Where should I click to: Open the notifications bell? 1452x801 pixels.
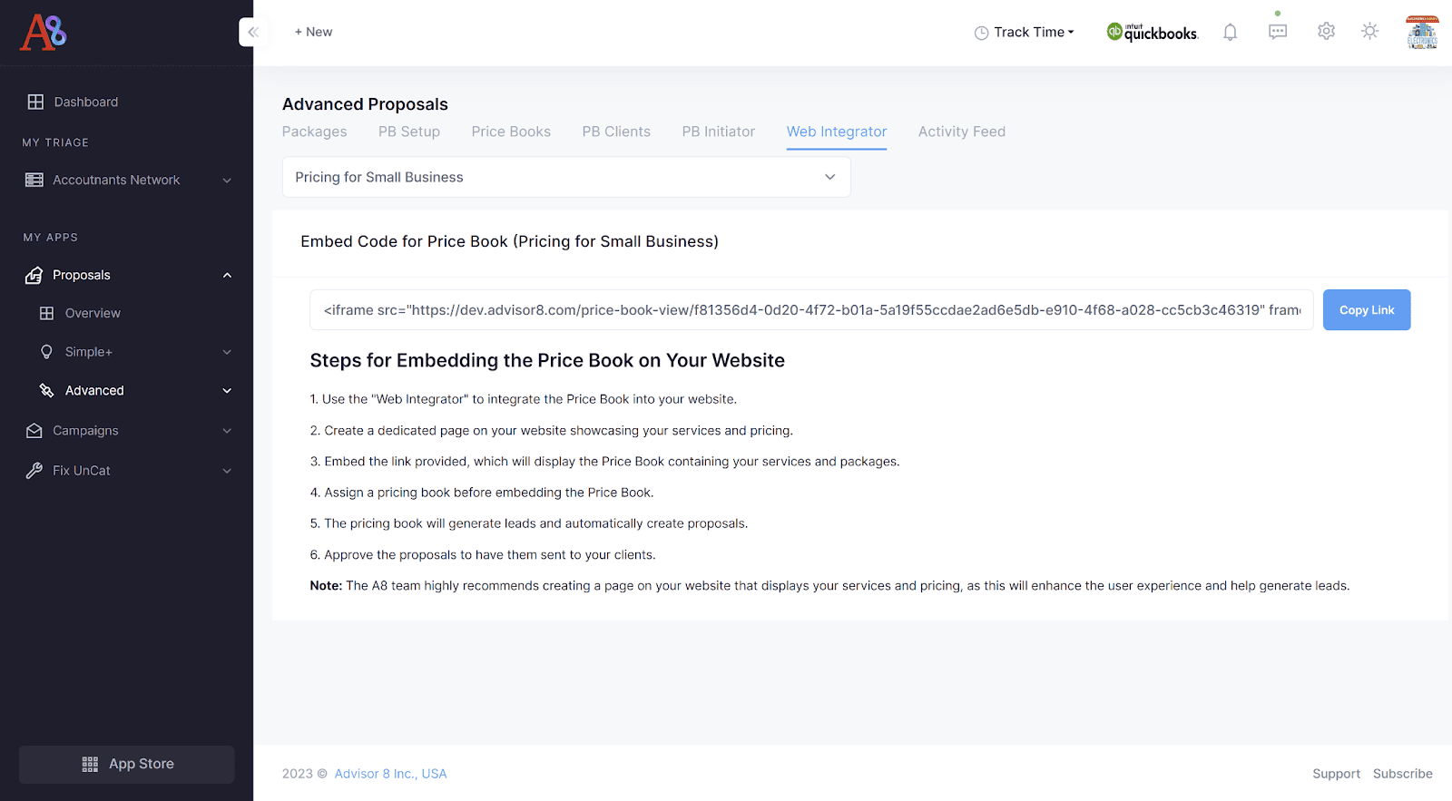[x=1230, y=33]
